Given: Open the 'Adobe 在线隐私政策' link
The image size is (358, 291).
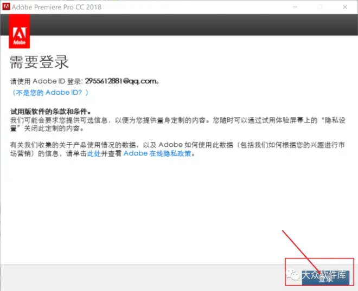Looking at the screenshot, I should [157, 153].
